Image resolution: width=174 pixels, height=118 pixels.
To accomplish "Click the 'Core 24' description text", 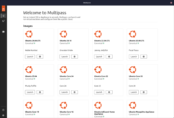I will (x=63, y=86).
